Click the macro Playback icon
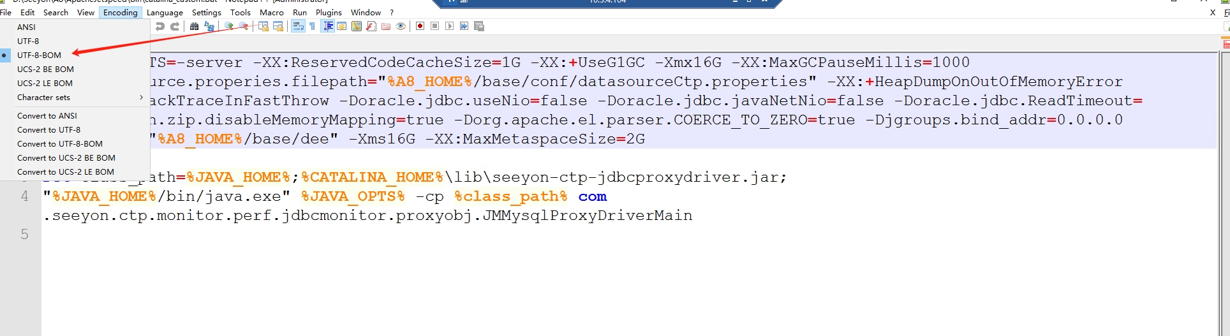 coord(450,26)
